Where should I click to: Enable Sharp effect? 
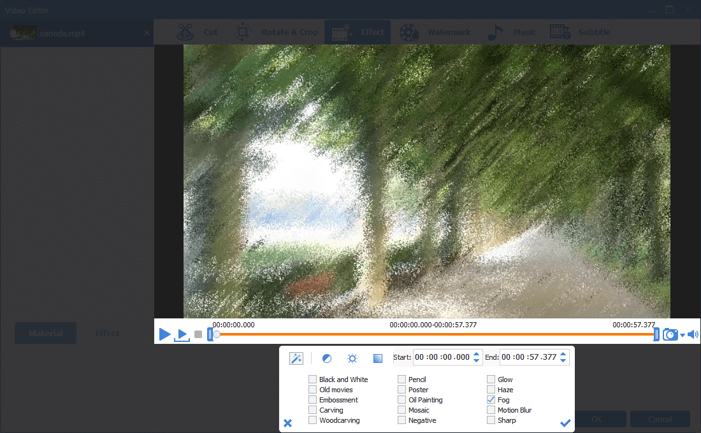point(491,420)
